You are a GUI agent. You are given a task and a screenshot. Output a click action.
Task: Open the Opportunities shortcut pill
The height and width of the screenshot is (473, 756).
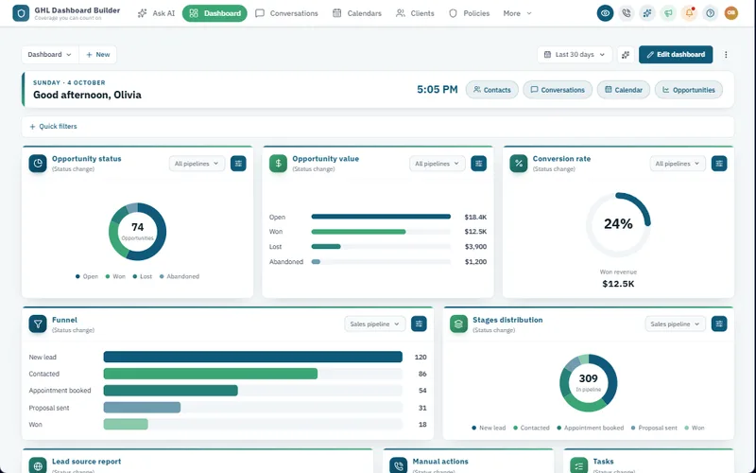[x=689, y=90]
